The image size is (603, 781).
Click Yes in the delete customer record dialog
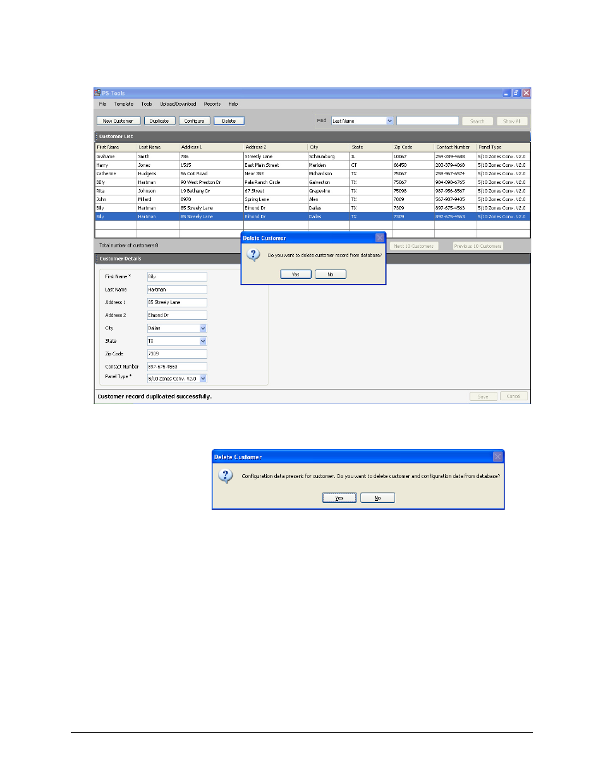click(x=296, y=274)
